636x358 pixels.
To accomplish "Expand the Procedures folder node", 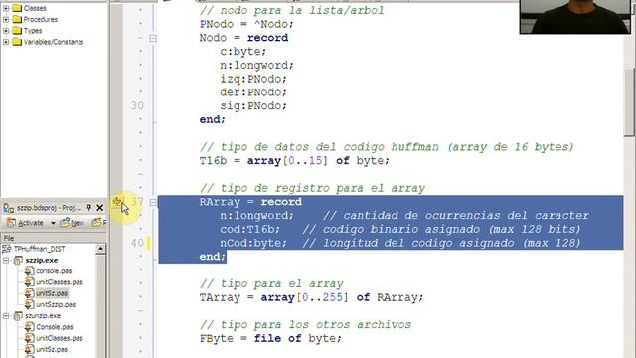I will 6,20.
